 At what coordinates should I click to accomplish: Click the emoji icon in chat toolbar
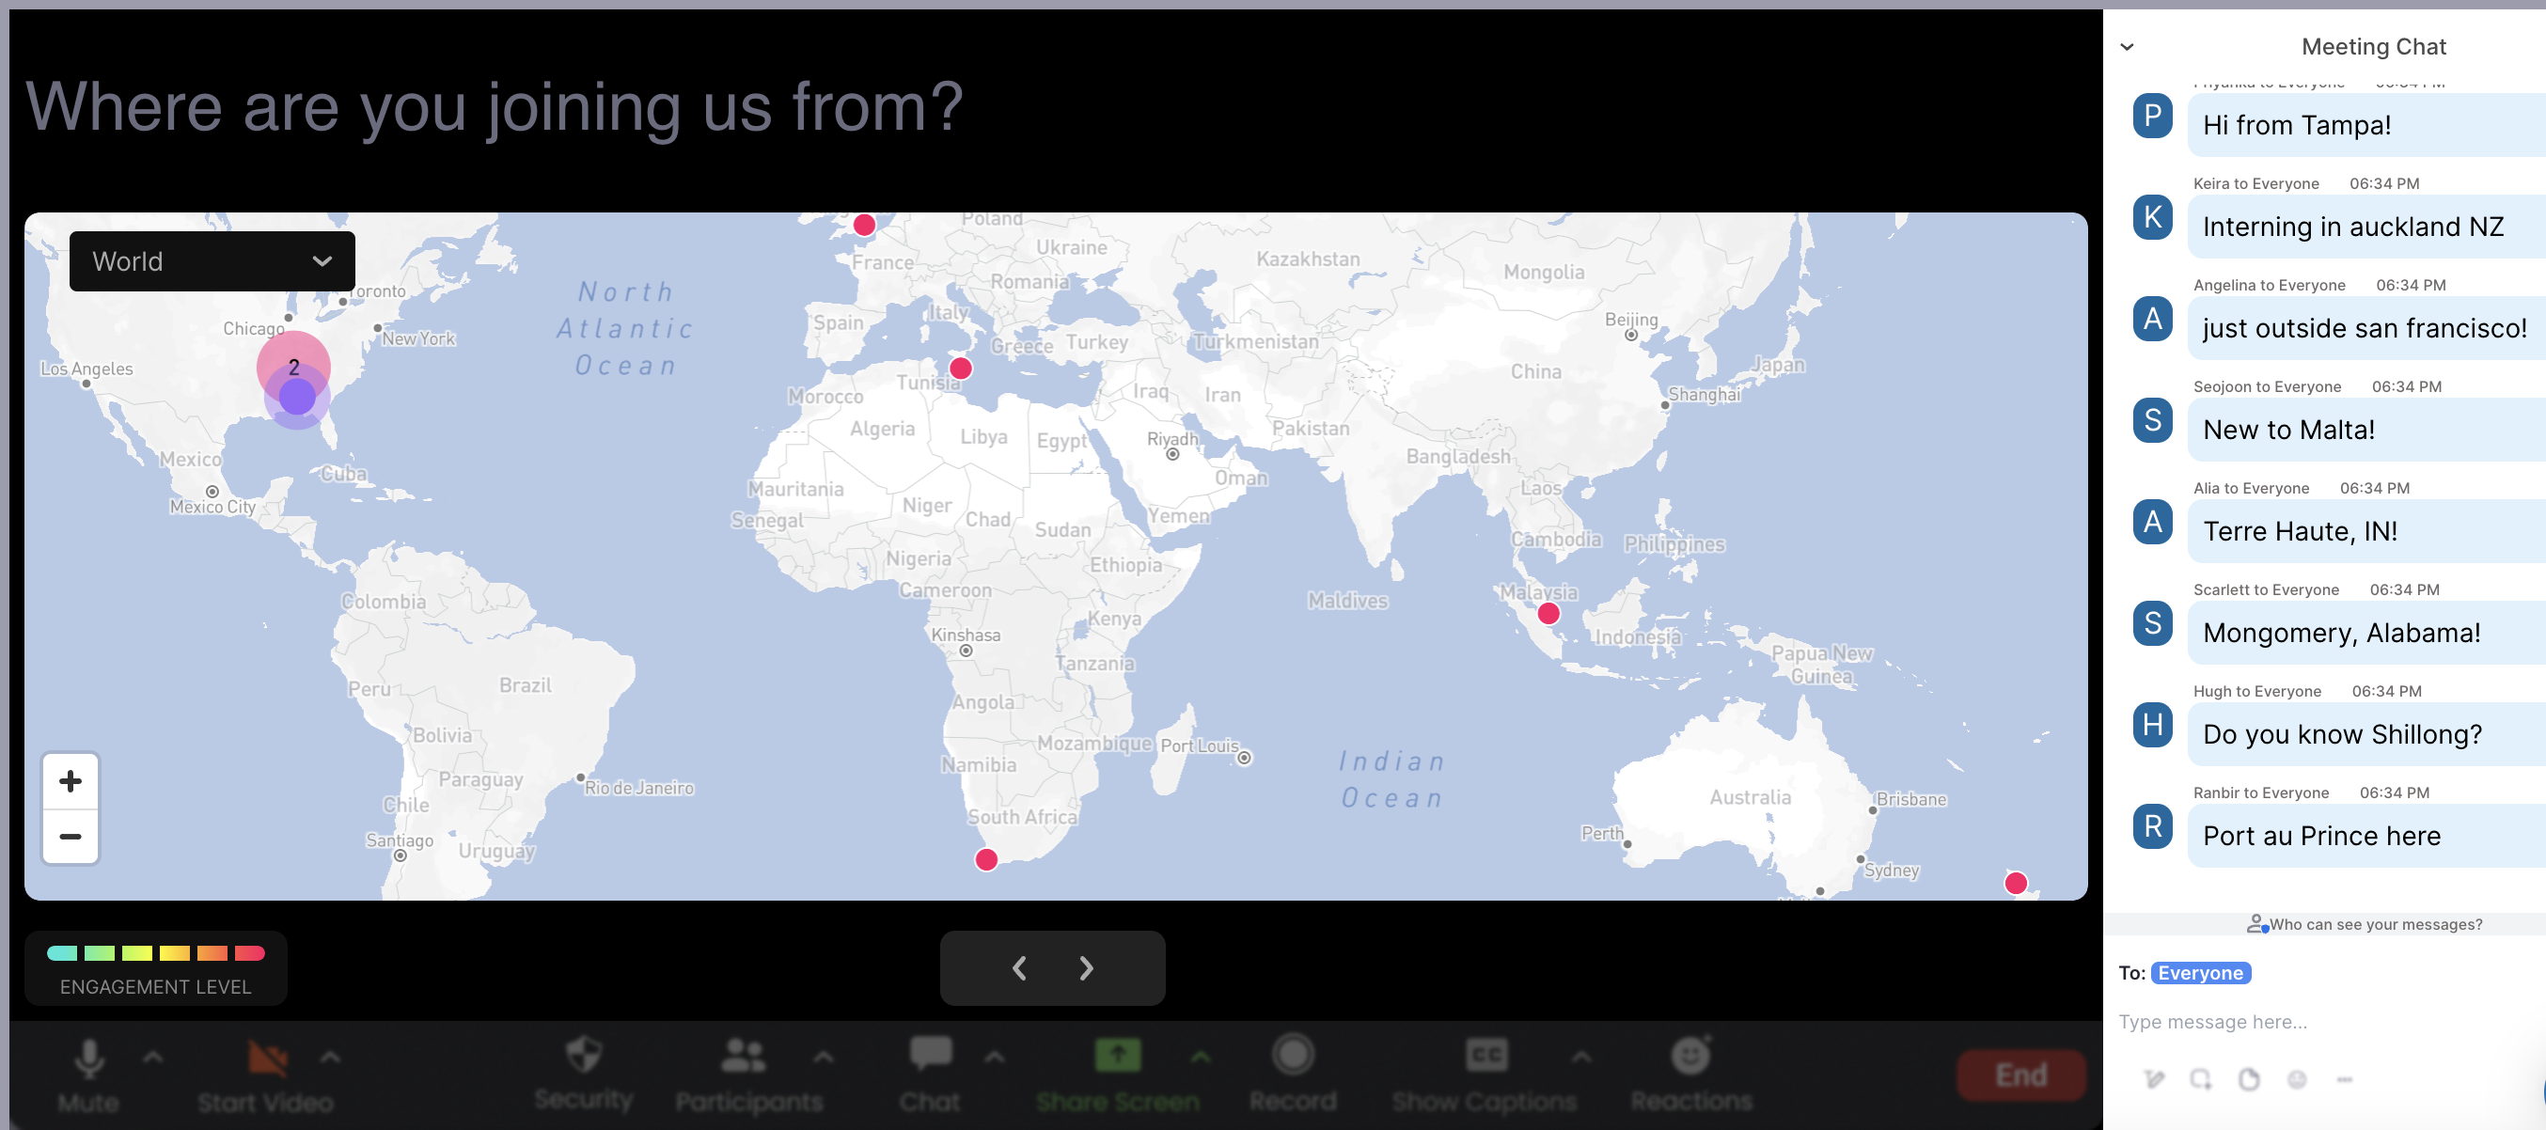2297,1079
